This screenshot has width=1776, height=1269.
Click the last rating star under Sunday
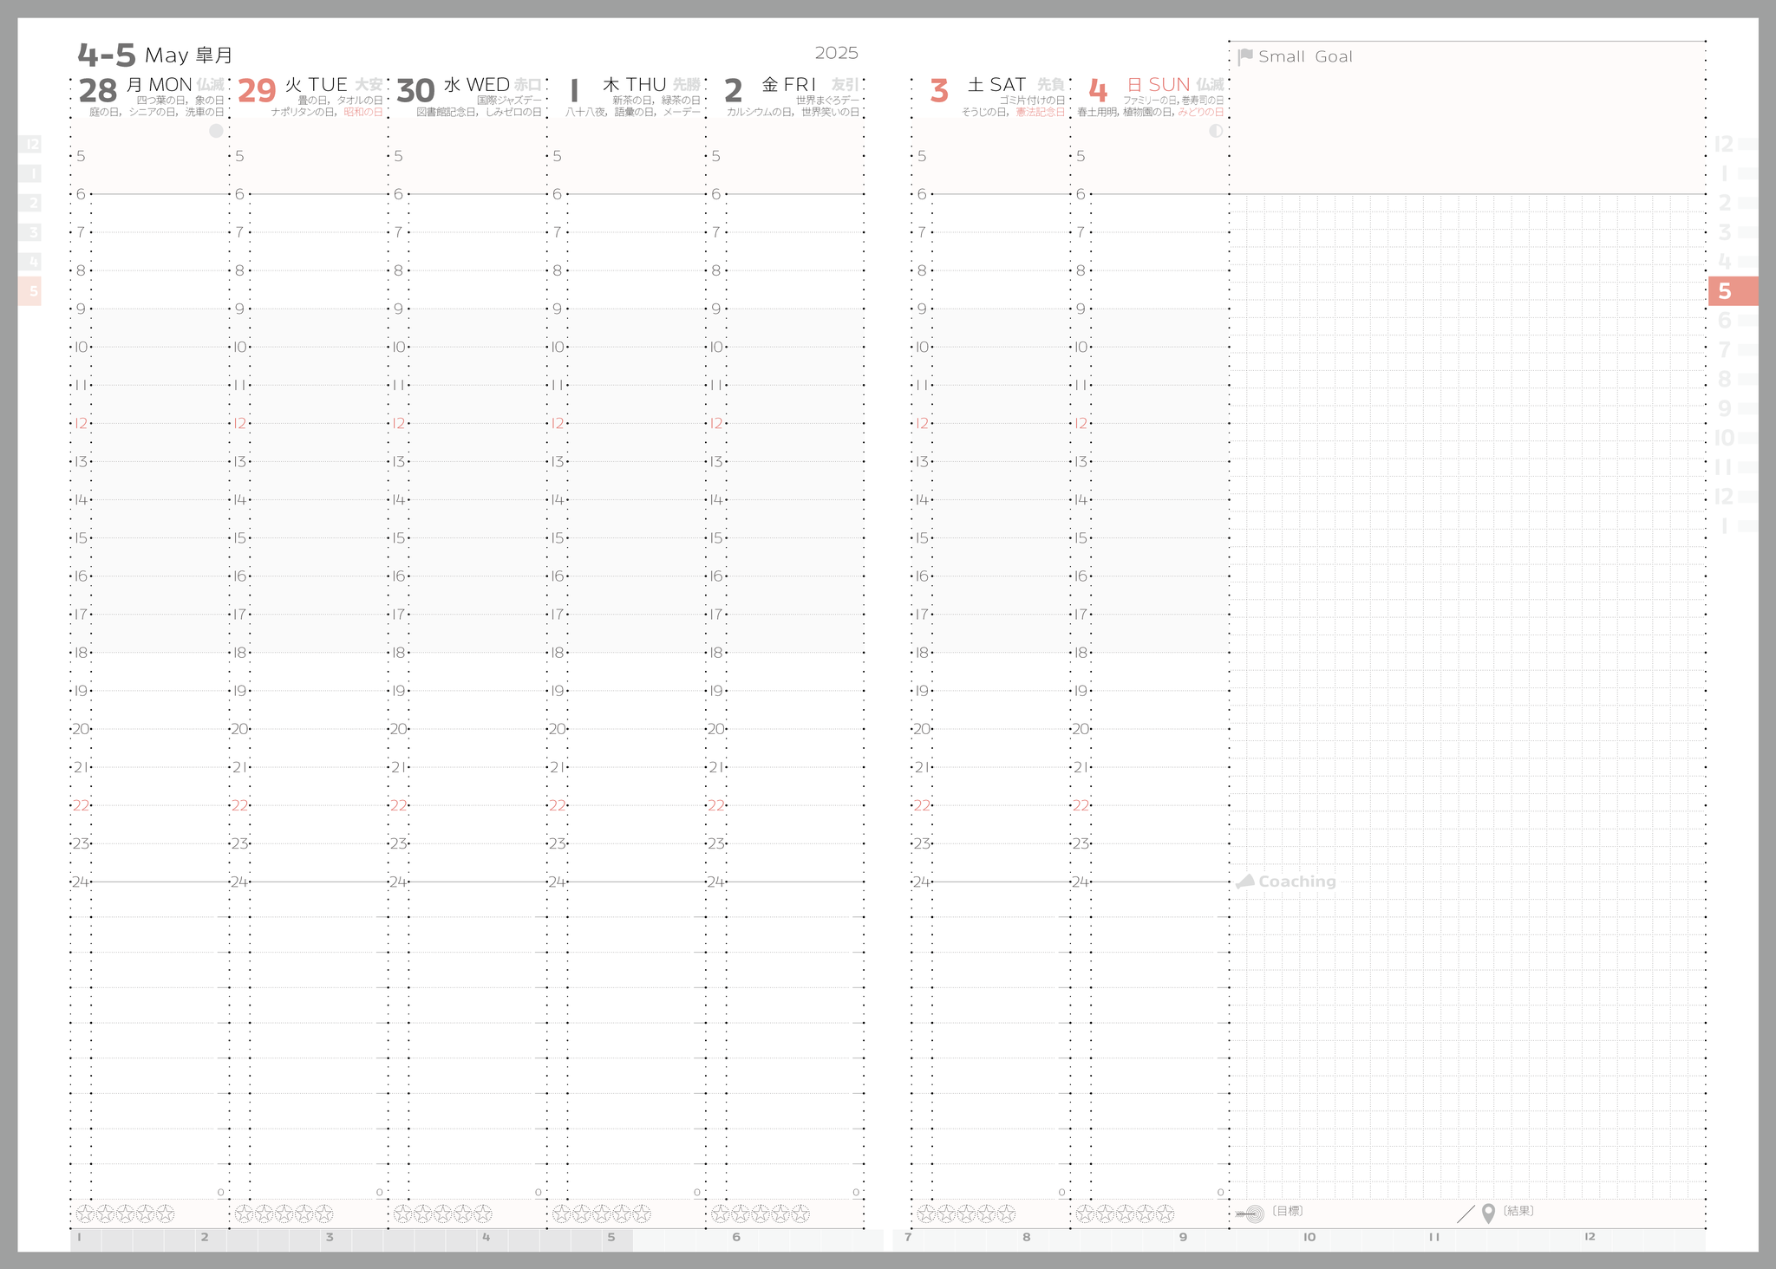tap(1165, 1214)
